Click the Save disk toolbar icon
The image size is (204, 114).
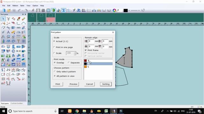tap(14, 10)
